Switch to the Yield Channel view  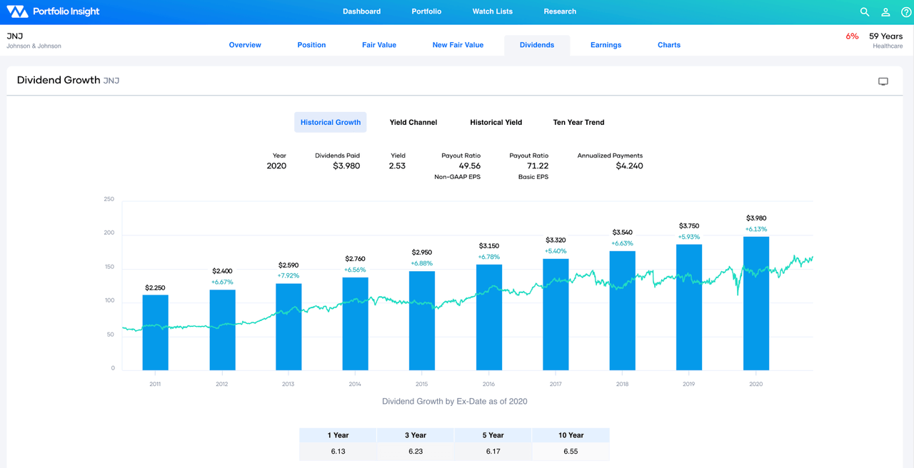[x=413, y=122]
